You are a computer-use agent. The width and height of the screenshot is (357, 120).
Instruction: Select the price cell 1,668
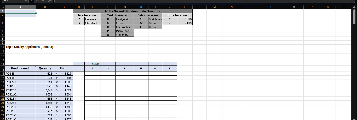pos(64,111)
